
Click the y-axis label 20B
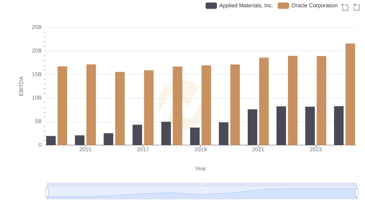(x=37, y=51)
